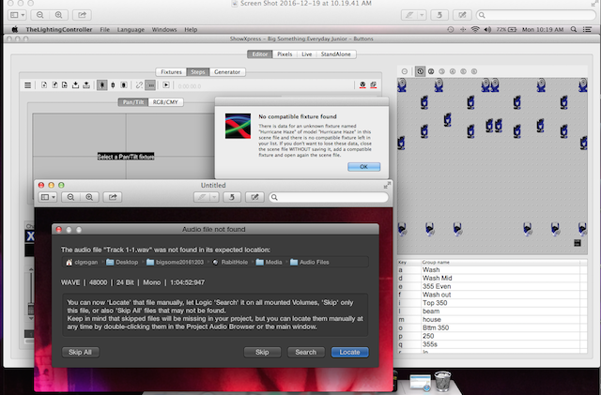This screenshot has height=395, width=601.
Task: Click the Skip button in Audio file dialog
Action: [262, 352]
